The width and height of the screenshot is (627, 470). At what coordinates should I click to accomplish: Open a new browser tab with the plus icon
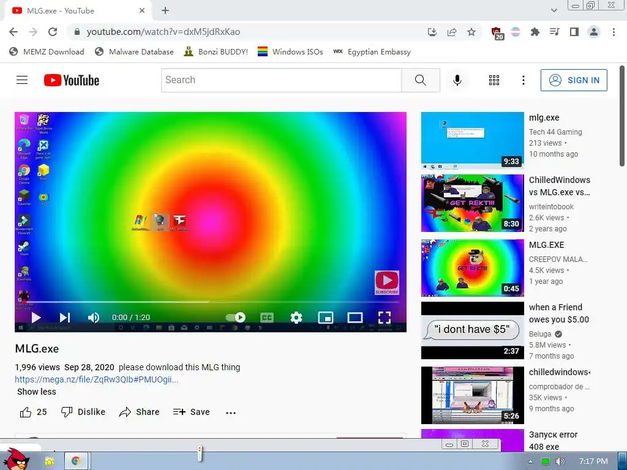coord(165,11)
